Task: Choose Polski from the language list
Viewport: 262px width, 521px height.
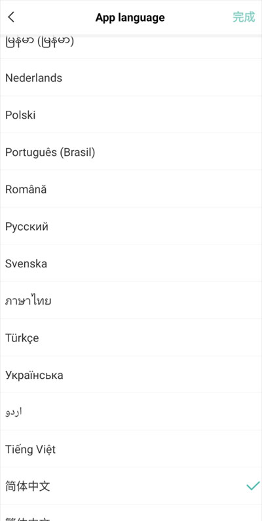Action: coord(131,115)
